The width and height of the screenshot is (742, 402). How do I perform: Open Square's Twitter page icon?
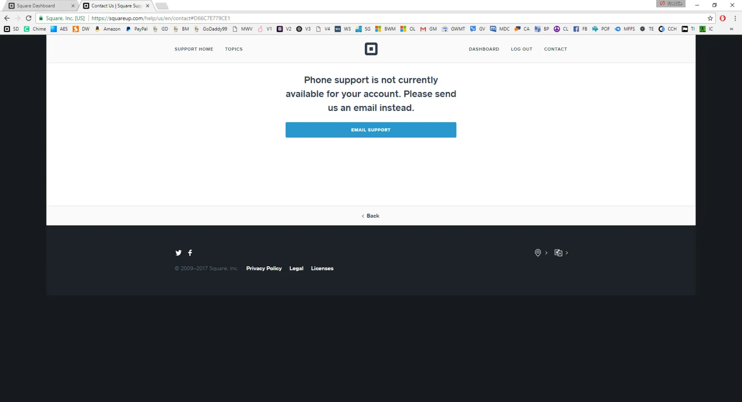click(178, 253)
